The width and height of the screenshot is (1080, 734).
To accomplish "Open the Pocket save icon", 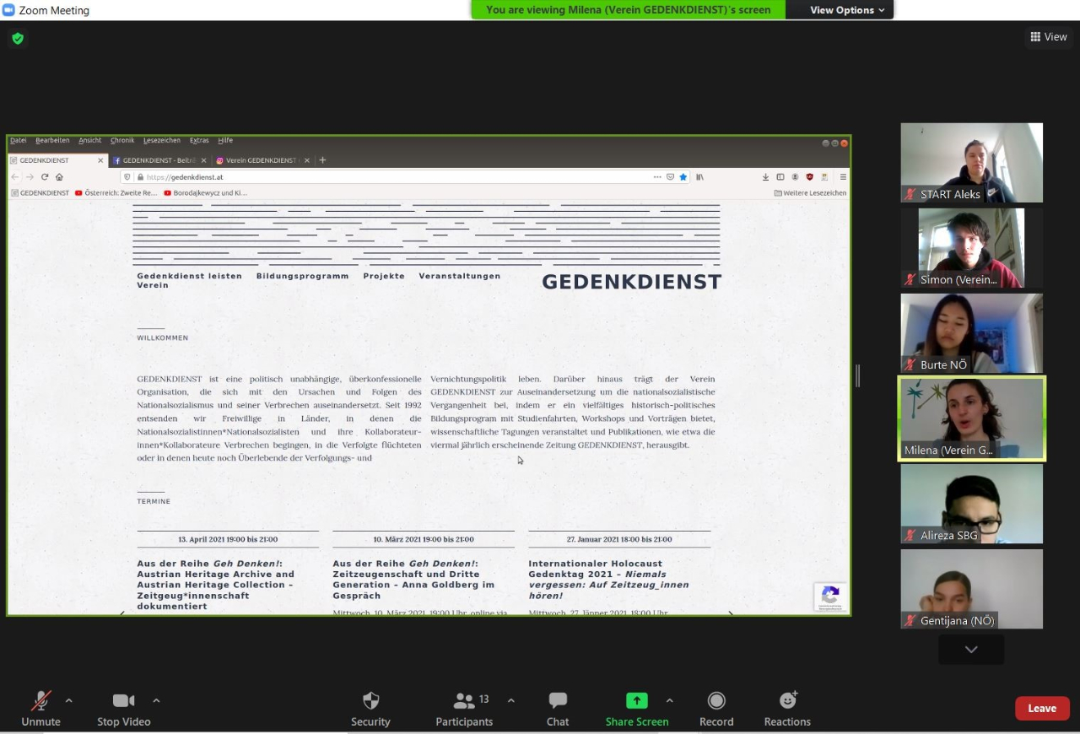I will pyautogui.click(x=671, y=177).
